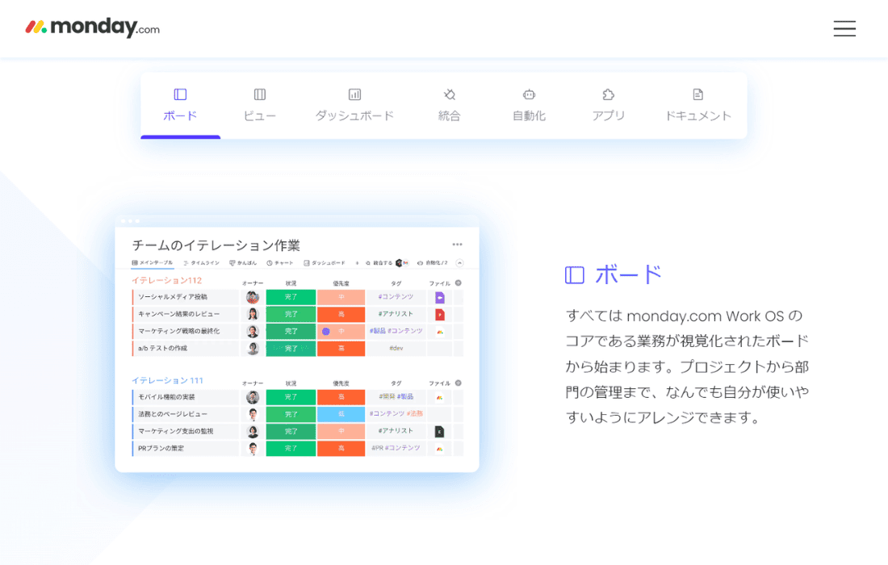Open the hamburger menu in the header
888x565 pixels.
click(844, 28)
